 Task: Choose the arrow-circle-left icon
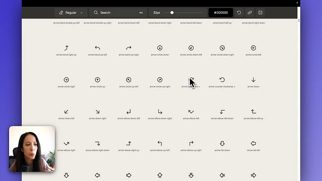(253, 48)
